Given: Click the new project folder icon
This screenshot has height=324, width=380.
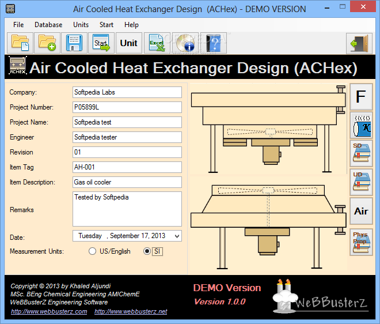Looking at the screenshot, I should coord(47,43).
